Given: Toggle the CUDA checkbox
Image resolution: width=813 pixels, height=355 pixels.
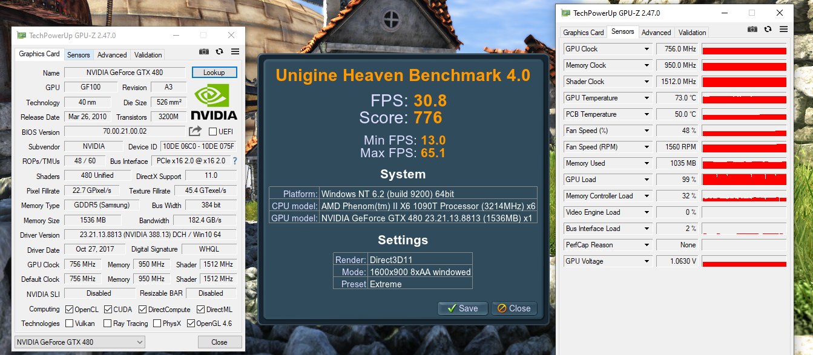Looking at the screenshot, I should pos(108,310).
